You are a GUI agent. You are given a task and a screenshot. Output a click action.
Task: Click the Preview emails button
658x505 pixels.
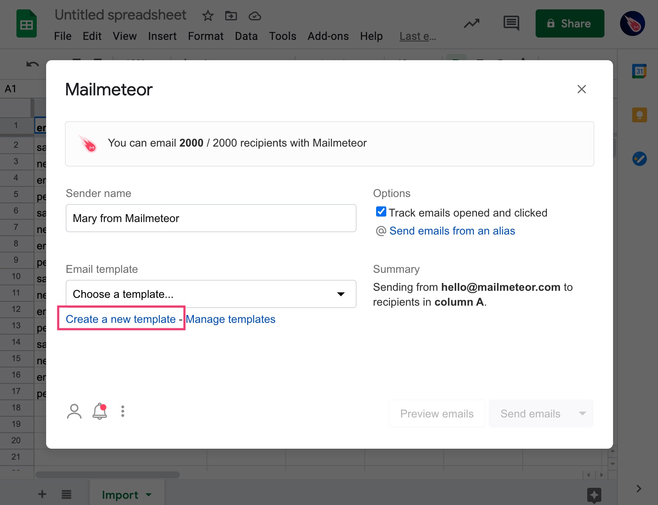pyautogui.click(x=437, y=414)
